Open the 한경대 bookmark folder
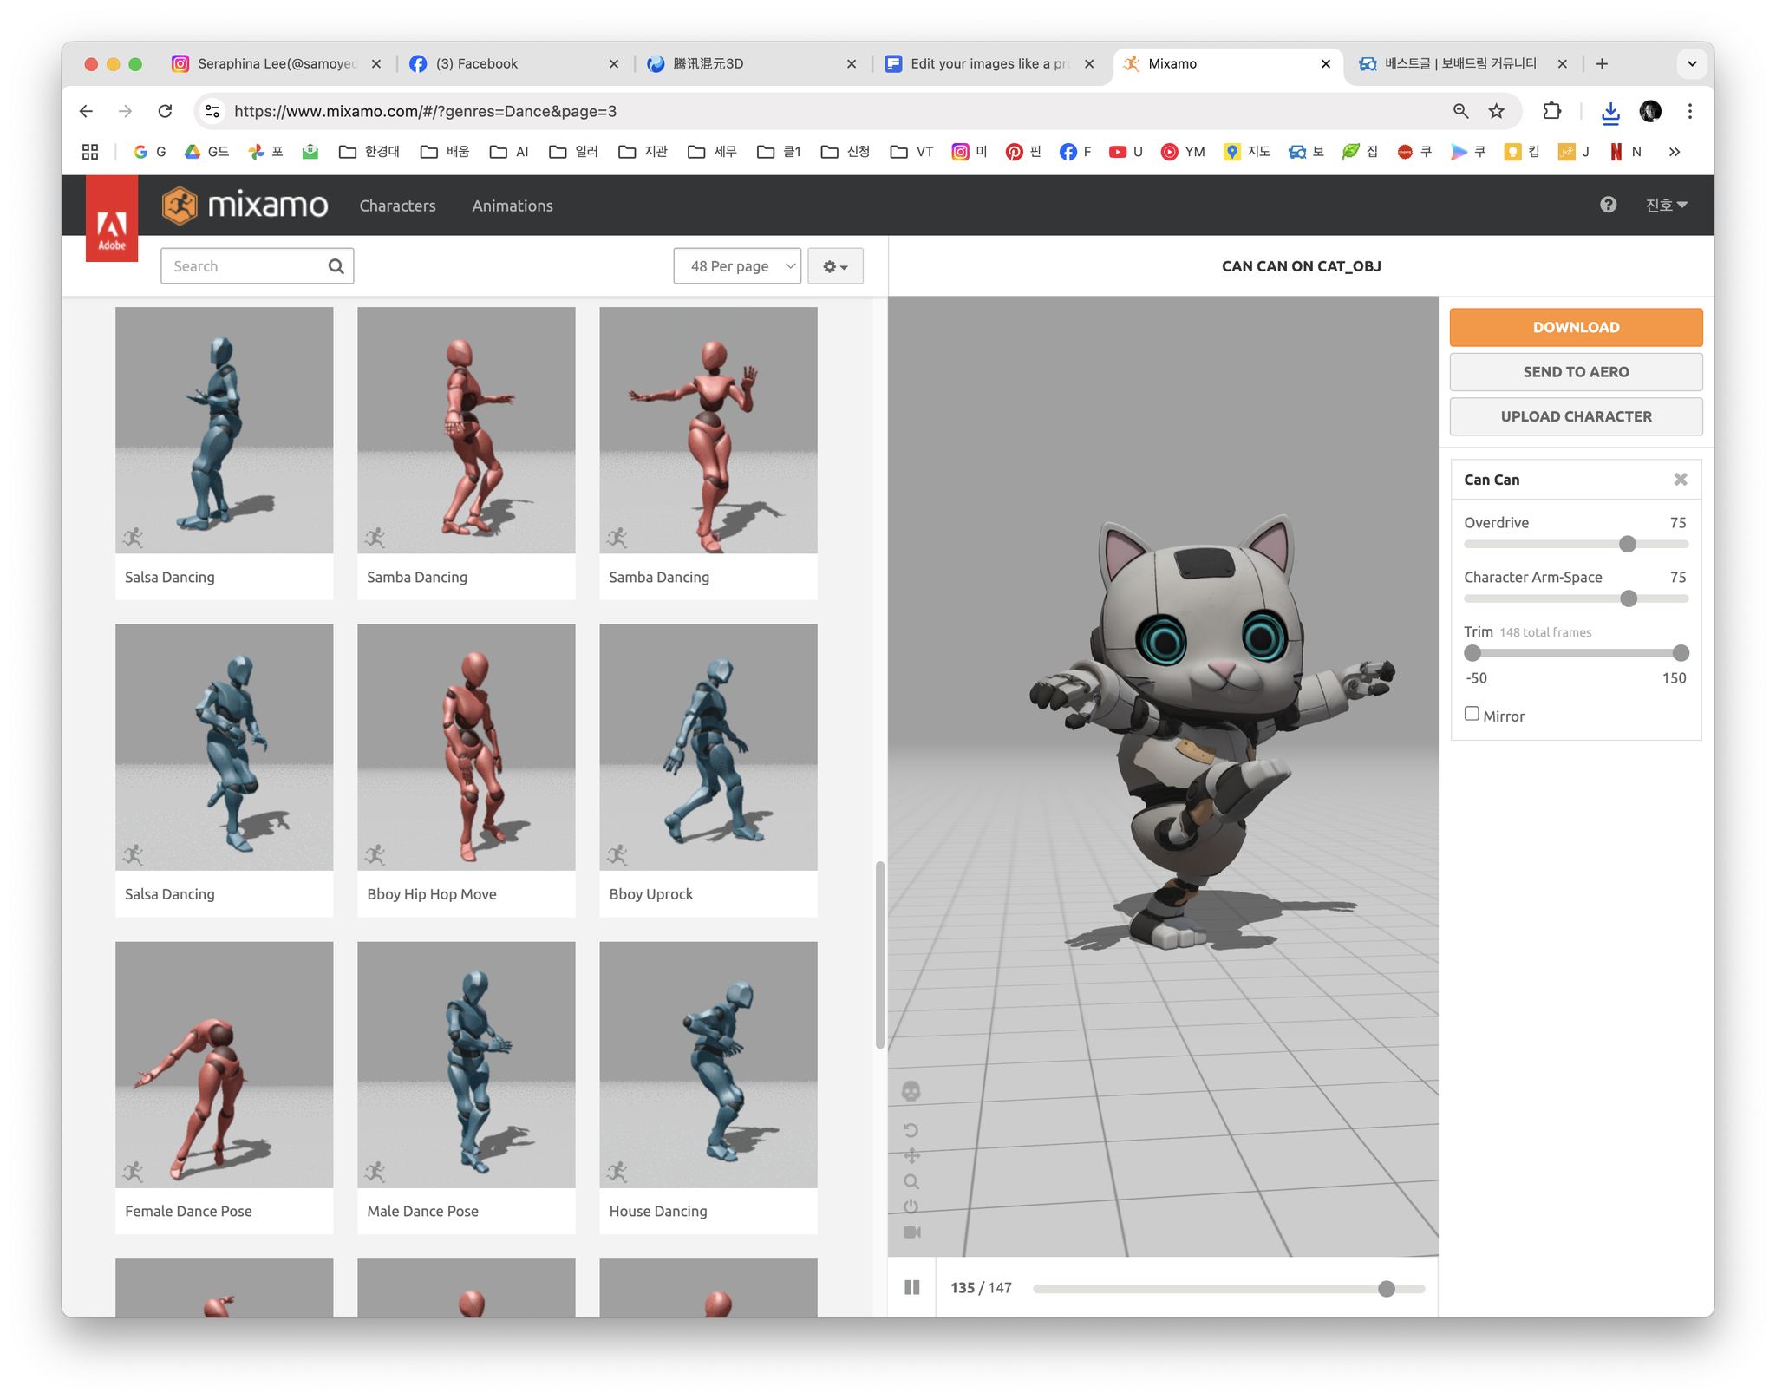1776x1399 pixels. (x=369, y=152)
